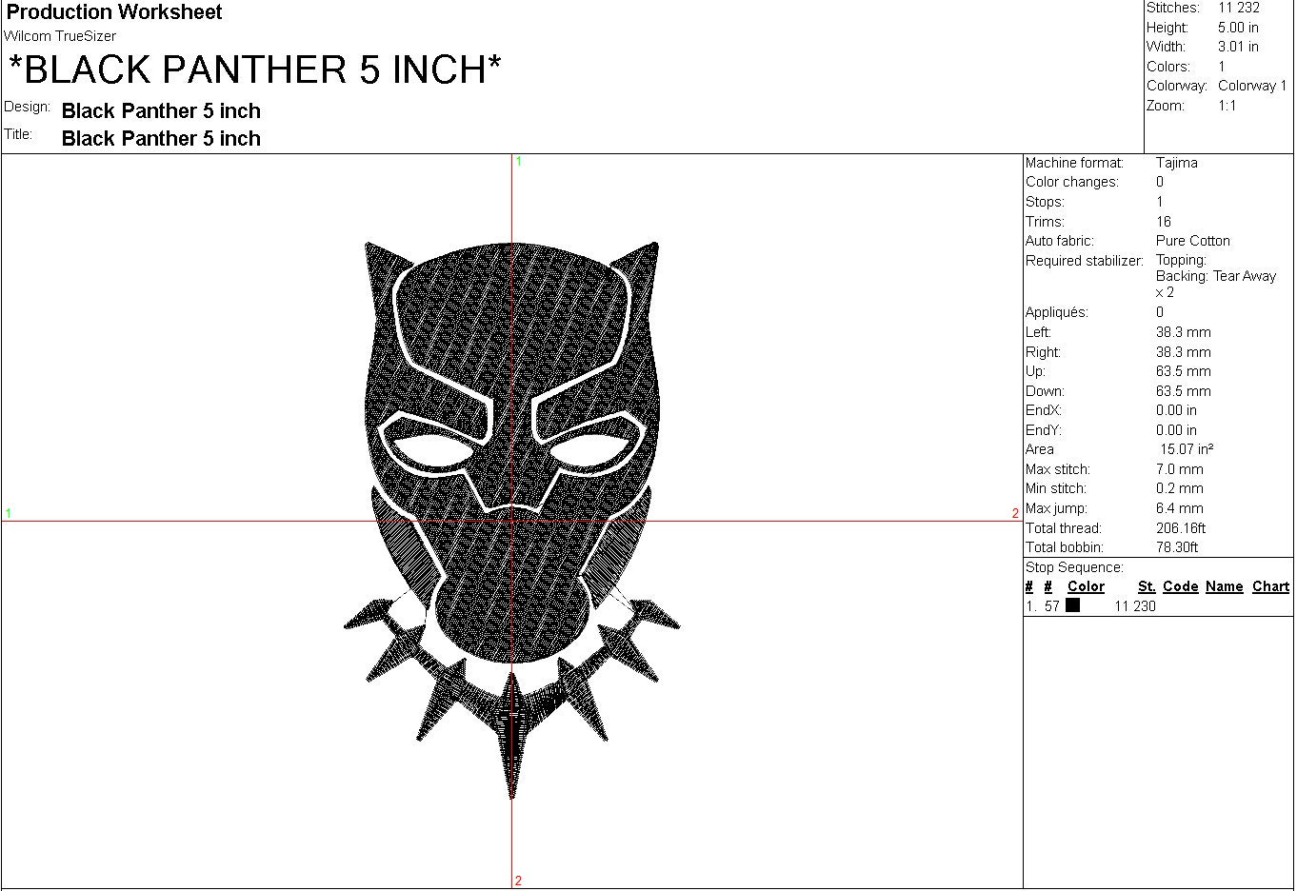1297x891 pixels.
Task: Click the Total thread length value
Action: tap(1182, 527)
